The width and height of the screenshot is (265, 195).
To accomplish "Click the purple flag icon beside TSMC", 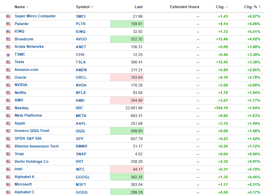I will [x=8, y=55].
